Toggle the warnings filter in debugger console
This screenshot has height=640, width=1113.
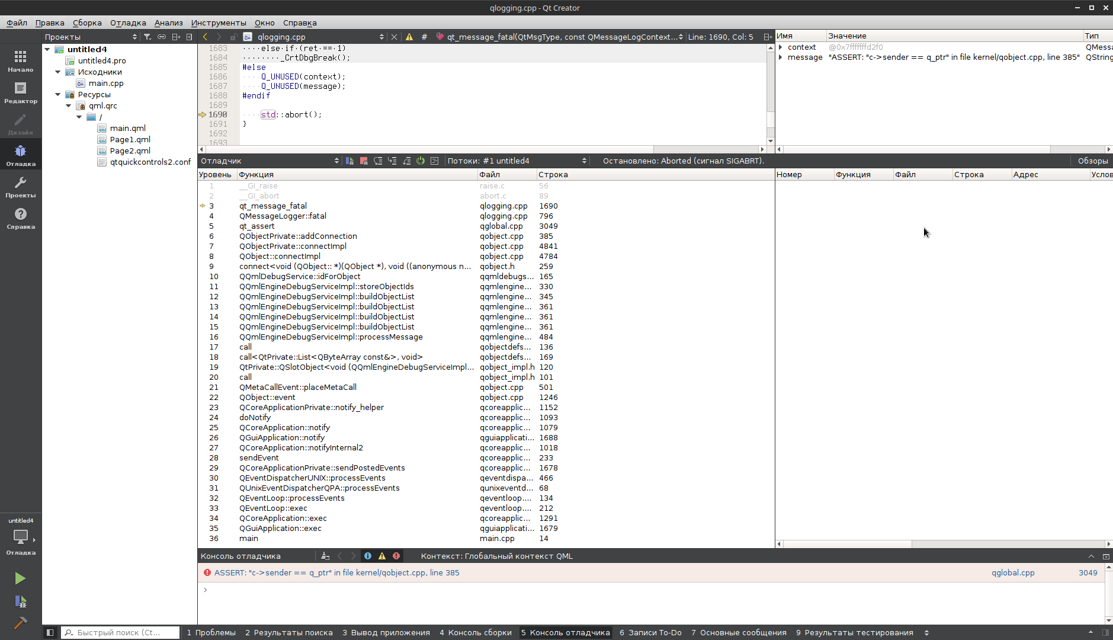[x=382, y=556]
